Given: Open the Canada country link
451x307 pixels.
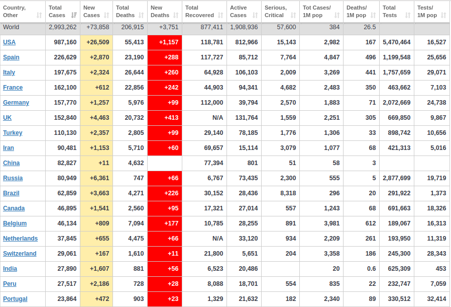Looking at the screenshot, I should [14, 208].
